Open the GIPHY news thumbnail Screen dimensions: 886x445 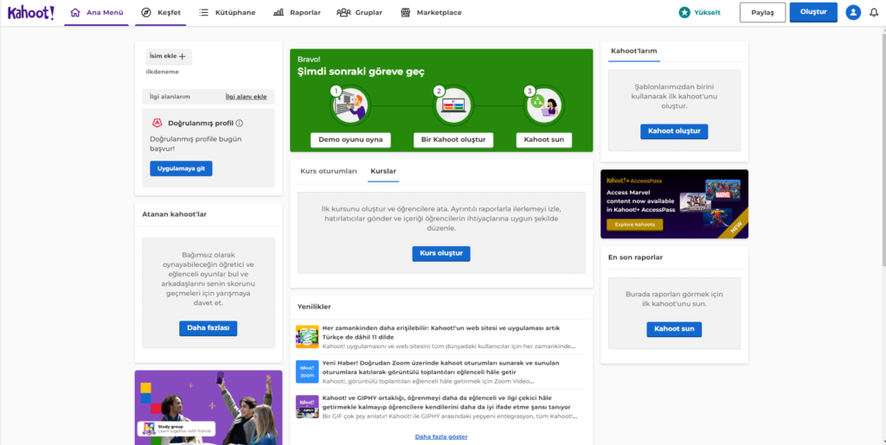point(307,407)
